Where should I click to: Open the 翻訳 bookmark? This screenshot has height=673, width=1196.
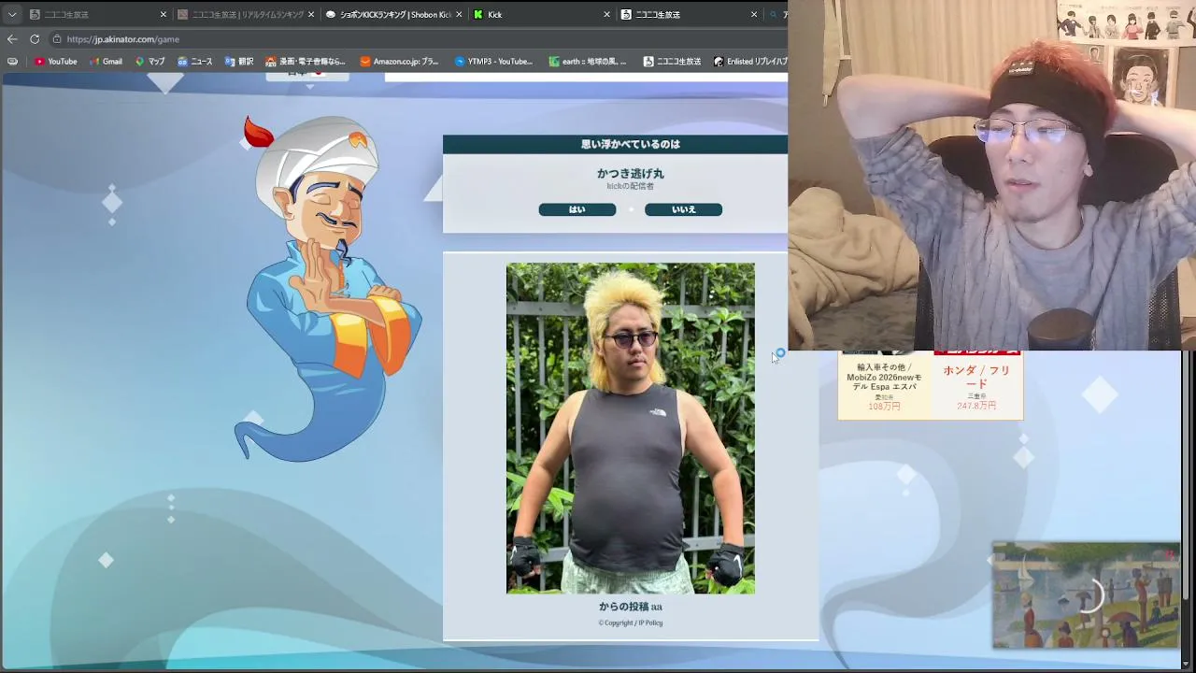tap(239, 62)
